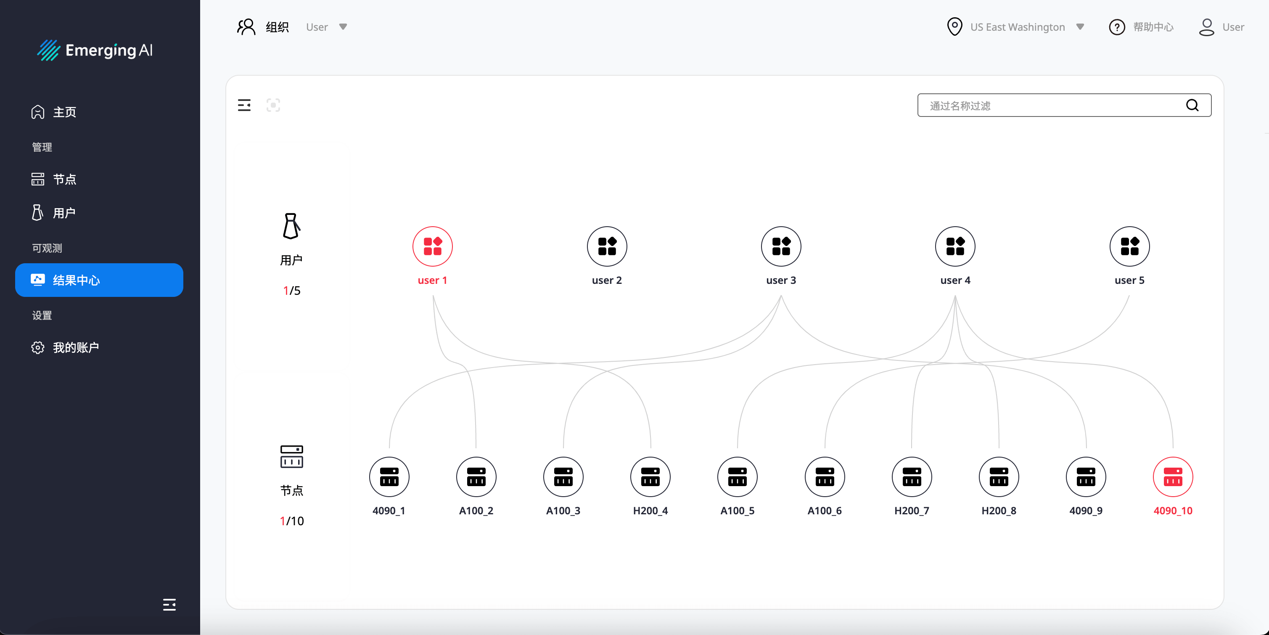1269x635 pixels.
Task: Click the 4090_10 label text
Action: coord(1173,511)
